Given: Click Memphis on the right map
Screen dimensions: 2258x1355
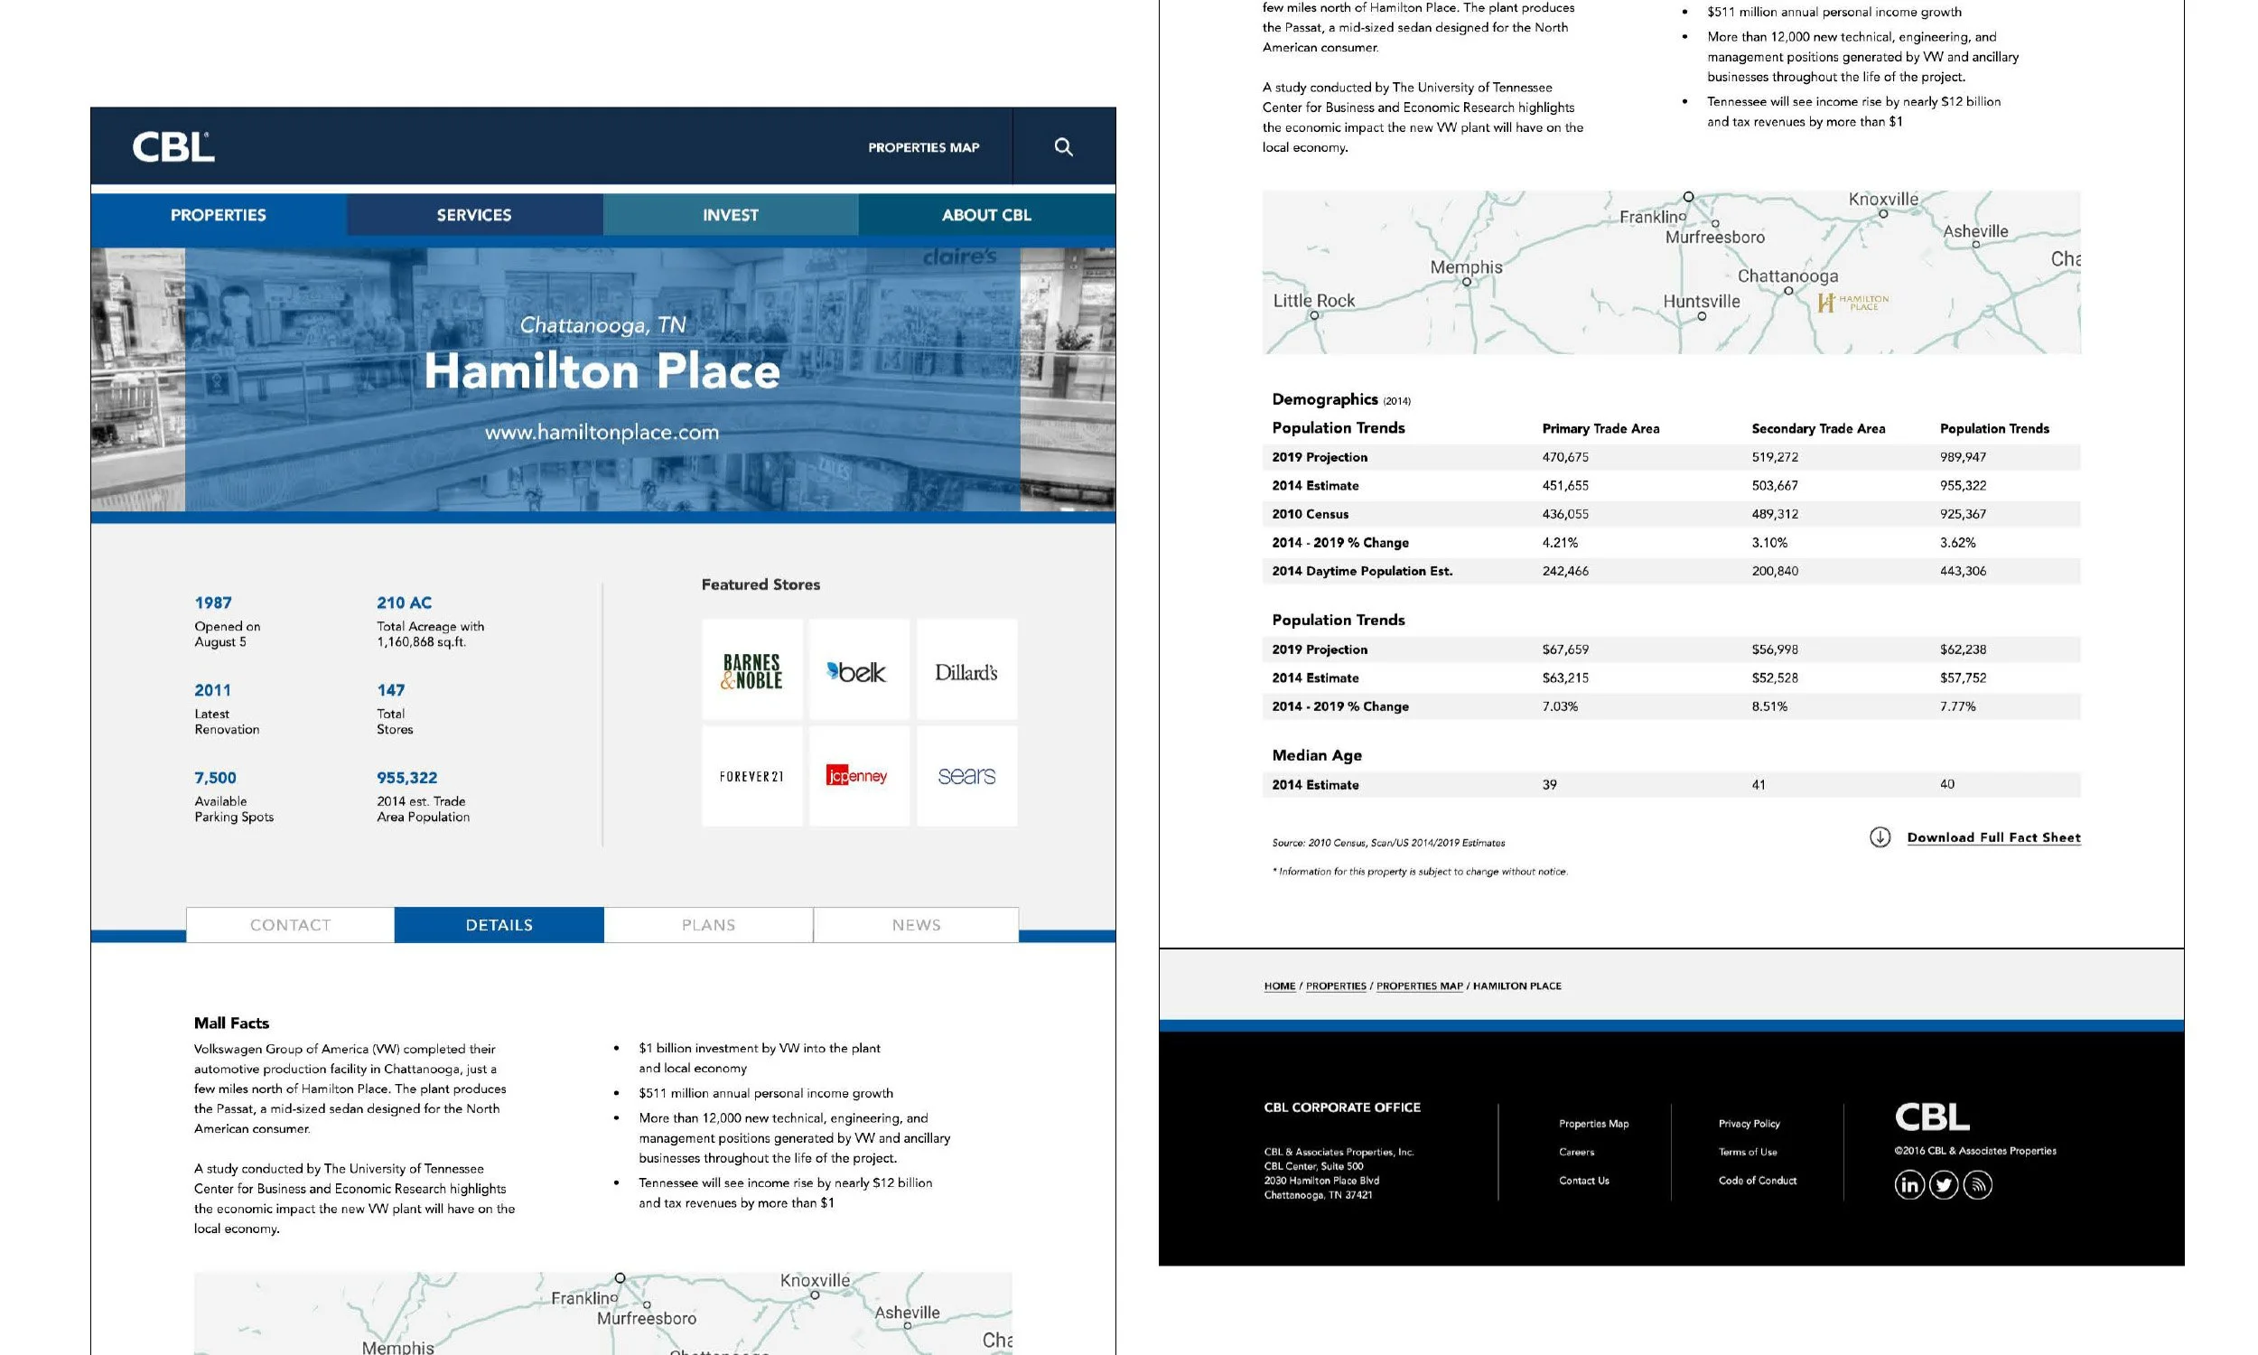Looking at the screenshot, I should 1466,267.
